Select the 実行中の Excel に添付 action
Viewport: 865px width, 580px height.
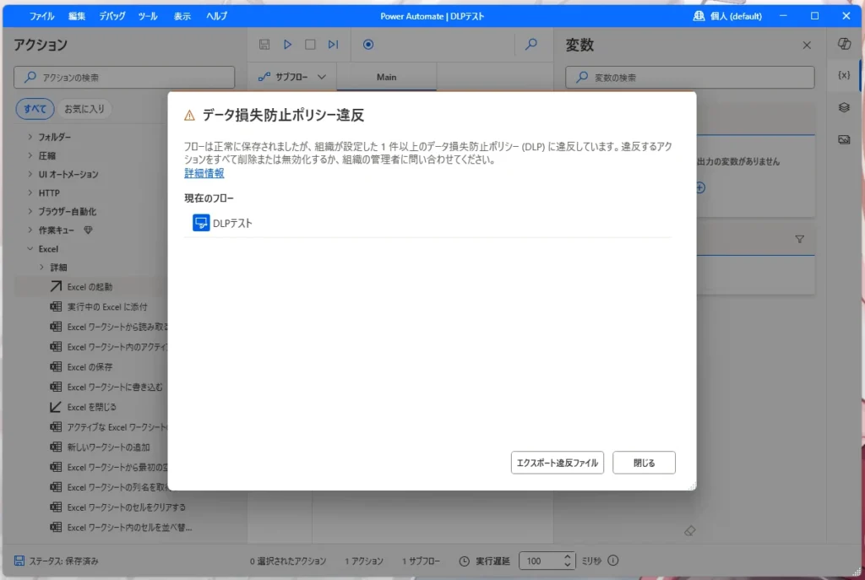(x=107, y=306)
